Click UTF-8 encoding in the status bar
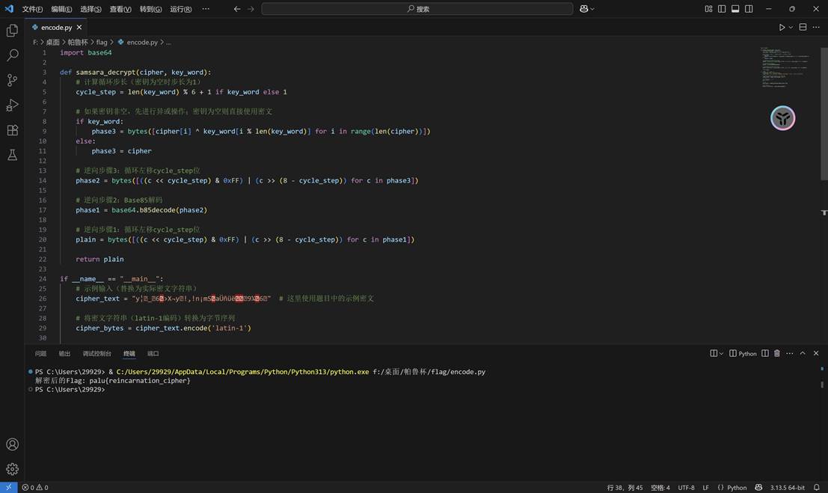The height and width of the screenshot is (493, 828). [x=686, y=487]
